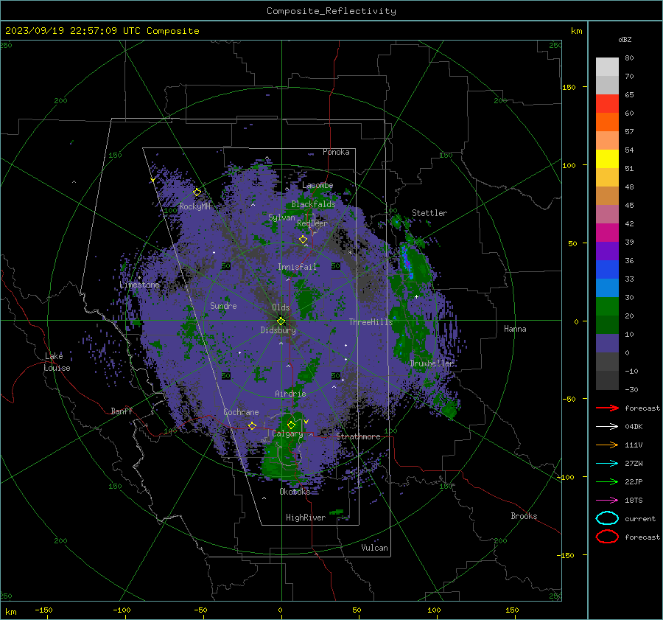Pick the violet swatch between 39 and 36

(x=607, y=251)
